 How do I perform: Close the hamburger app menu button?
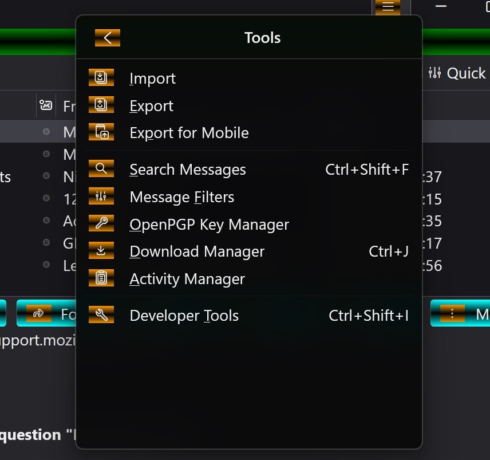point(388,6)
